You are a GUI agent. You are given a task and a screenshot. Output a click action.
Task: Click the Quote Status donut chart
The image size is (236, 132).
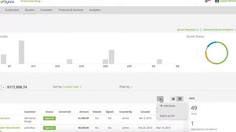tap(216, 53)
